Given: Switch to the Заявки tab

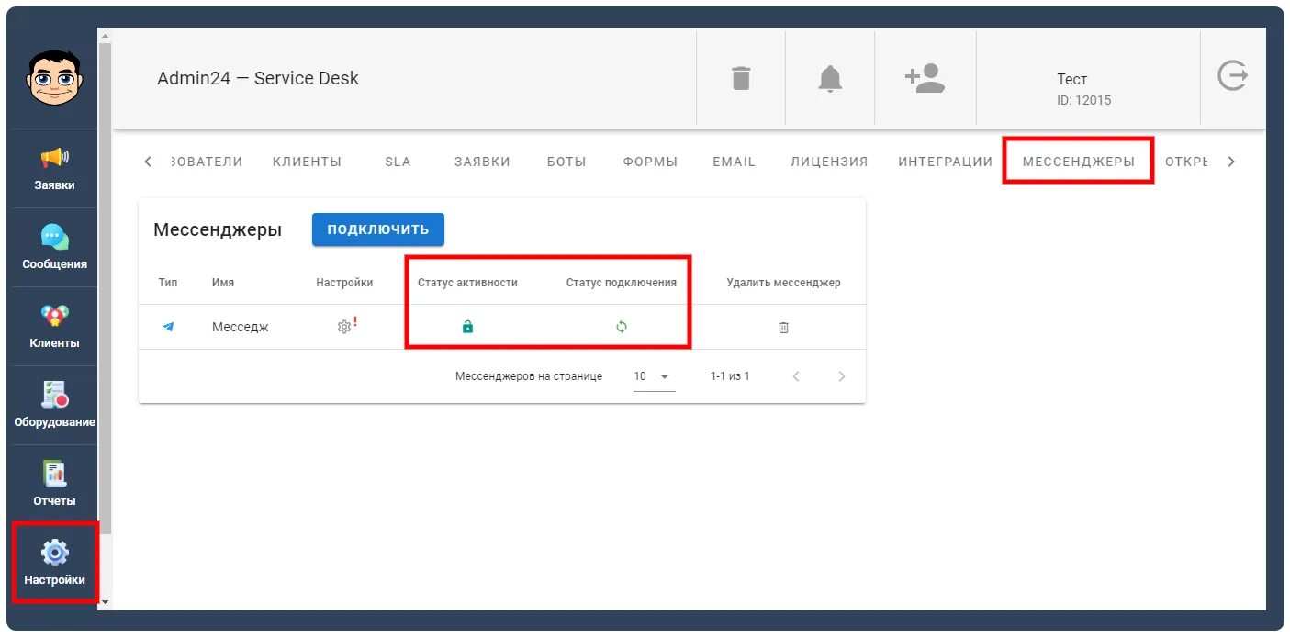Looking at the screenshot, I should pyautogui.click(x=482, y=162).
